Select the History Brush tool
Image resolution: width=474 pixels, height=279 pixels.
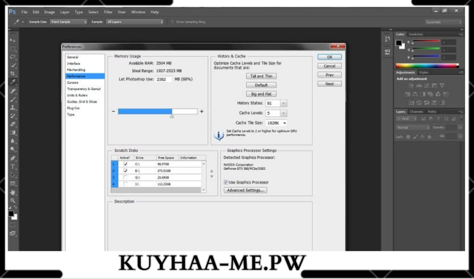click(12, 116)
